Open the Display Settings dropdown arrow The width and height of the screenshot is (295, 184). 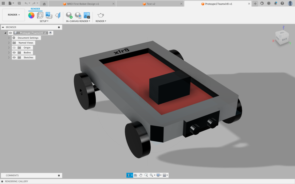(x=161, y=175)
